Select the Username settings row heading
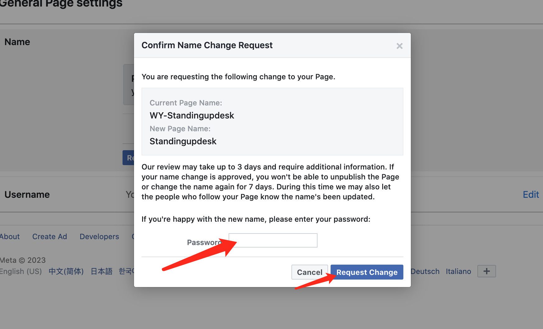543x329 pixels. click(x=27, y=195)
